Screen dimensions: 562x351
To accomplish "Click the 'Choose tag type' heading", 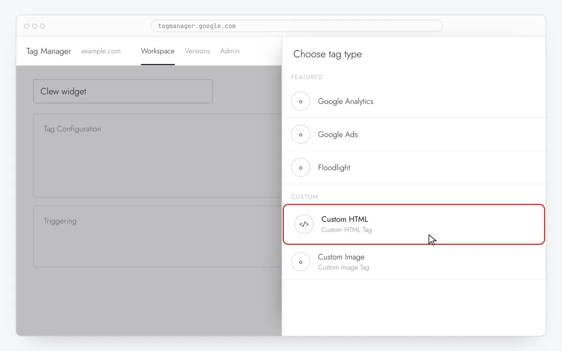I will coord(327,54).
